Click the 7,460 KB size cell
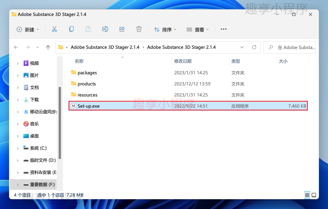The width and height of the screenshot is (328, 209). [x=297, y=106]
